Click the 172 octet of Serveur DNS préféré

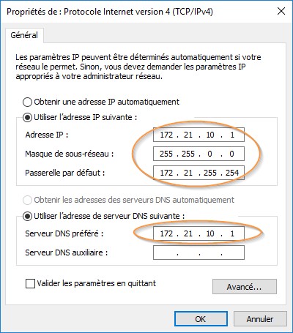click(166, 233)
